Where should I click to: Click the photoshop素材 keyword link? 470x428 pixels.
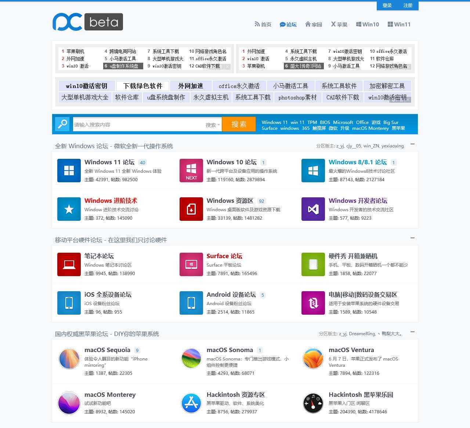pyautogui.click(x=297, y=97)
